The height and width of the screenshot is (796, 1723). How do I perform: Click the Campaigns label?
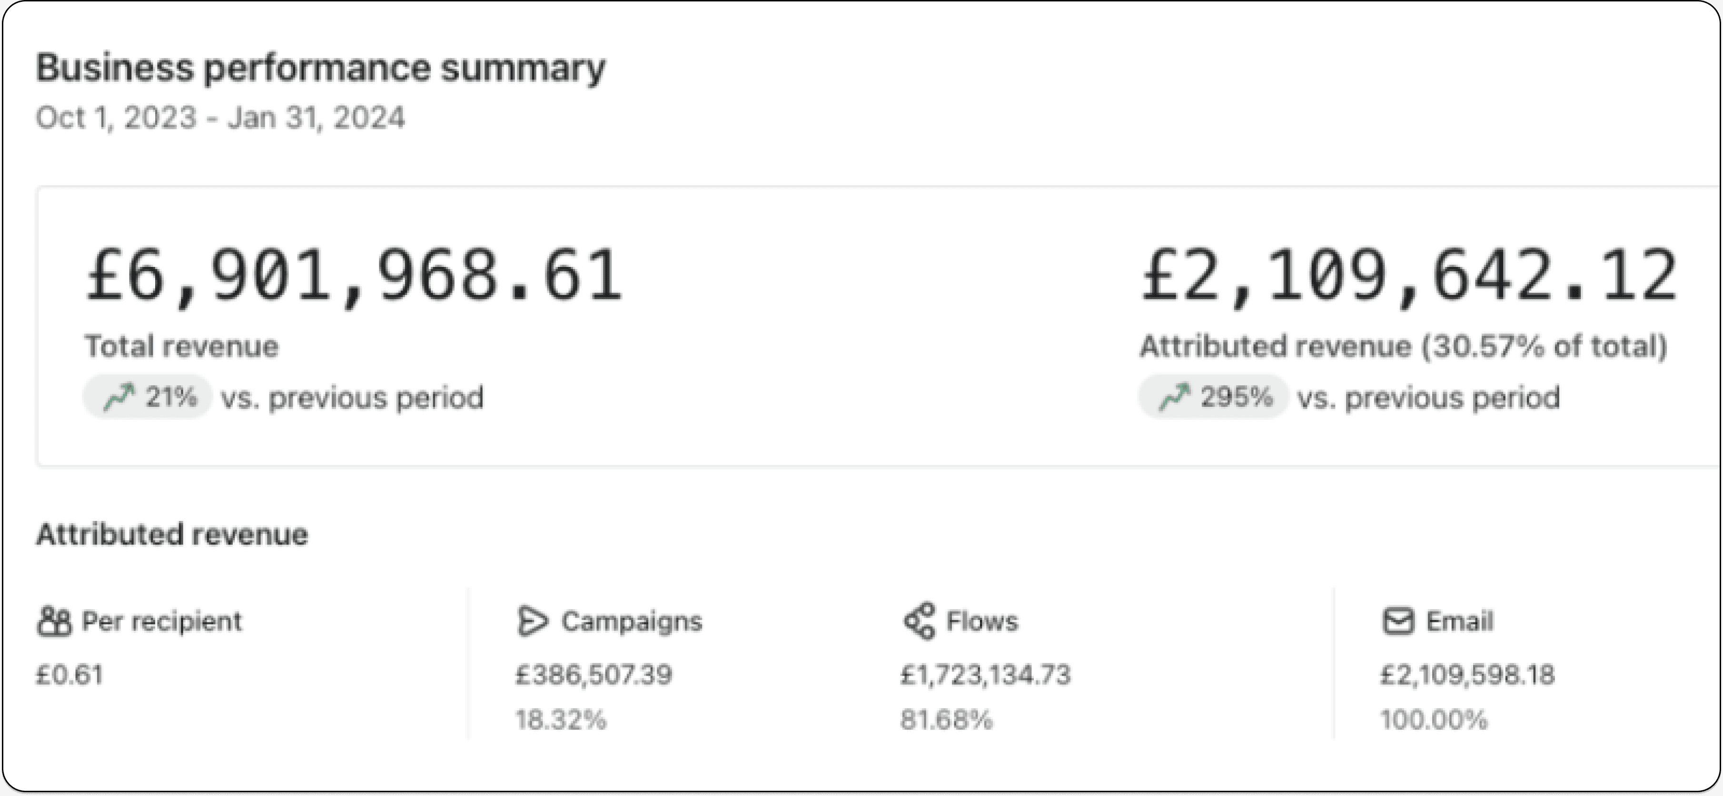pos(632,621)
